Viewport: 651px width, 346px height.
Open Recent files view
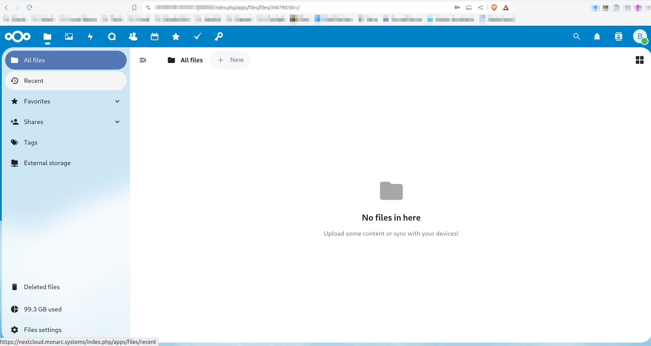66,81
